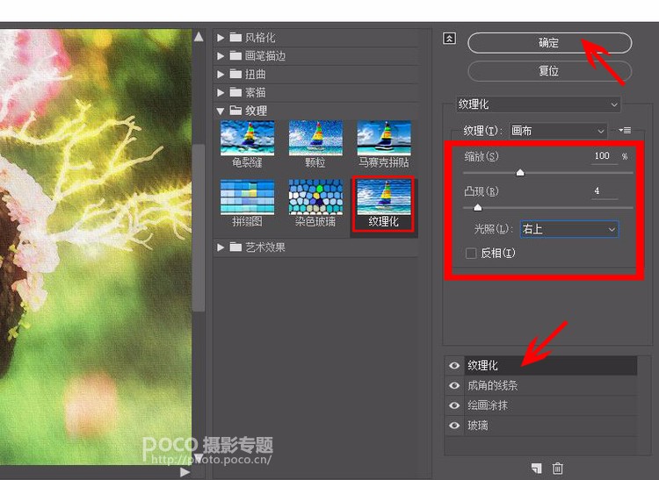The image size is (659, 480).
Task: Click the 复位 reset button
Action: (x=549, y=71)
